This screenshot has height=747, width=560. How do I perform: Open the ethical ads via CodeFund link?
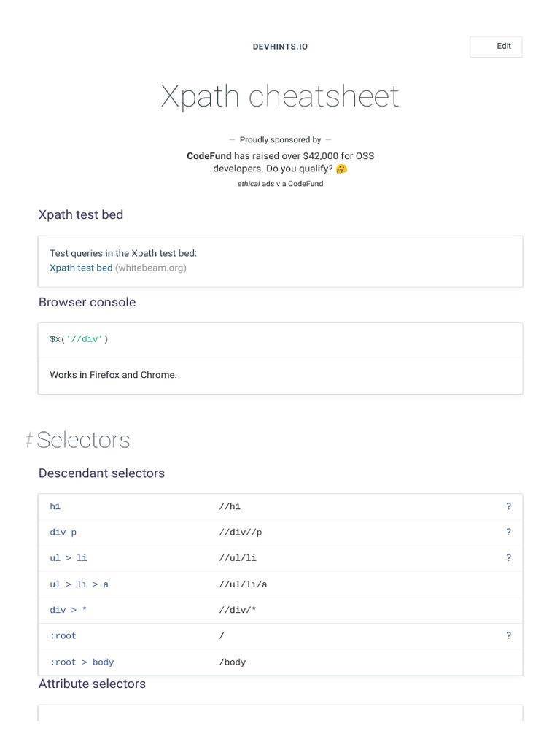[280, 184]
